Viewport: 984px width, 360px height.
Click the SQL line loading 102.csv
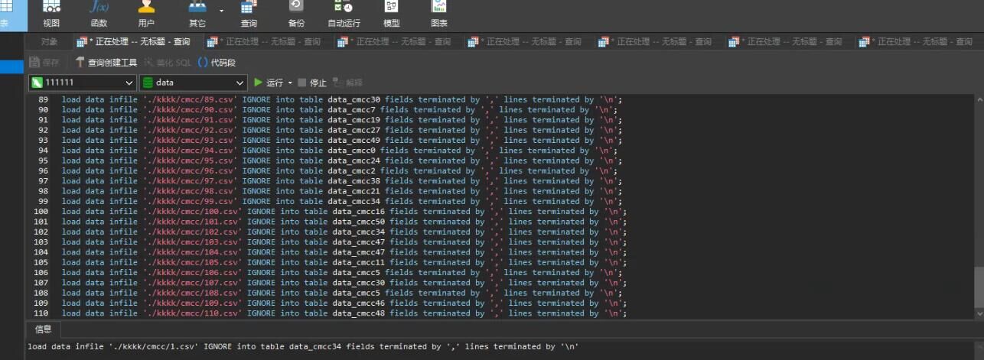tap(344, 232)
